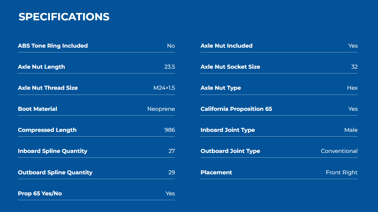
Task: Click the Front Right placement value
Action: 342,172
